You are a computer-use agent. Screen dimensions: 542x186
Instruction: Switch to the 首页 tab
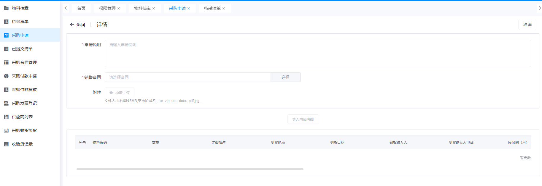(81, 8)
